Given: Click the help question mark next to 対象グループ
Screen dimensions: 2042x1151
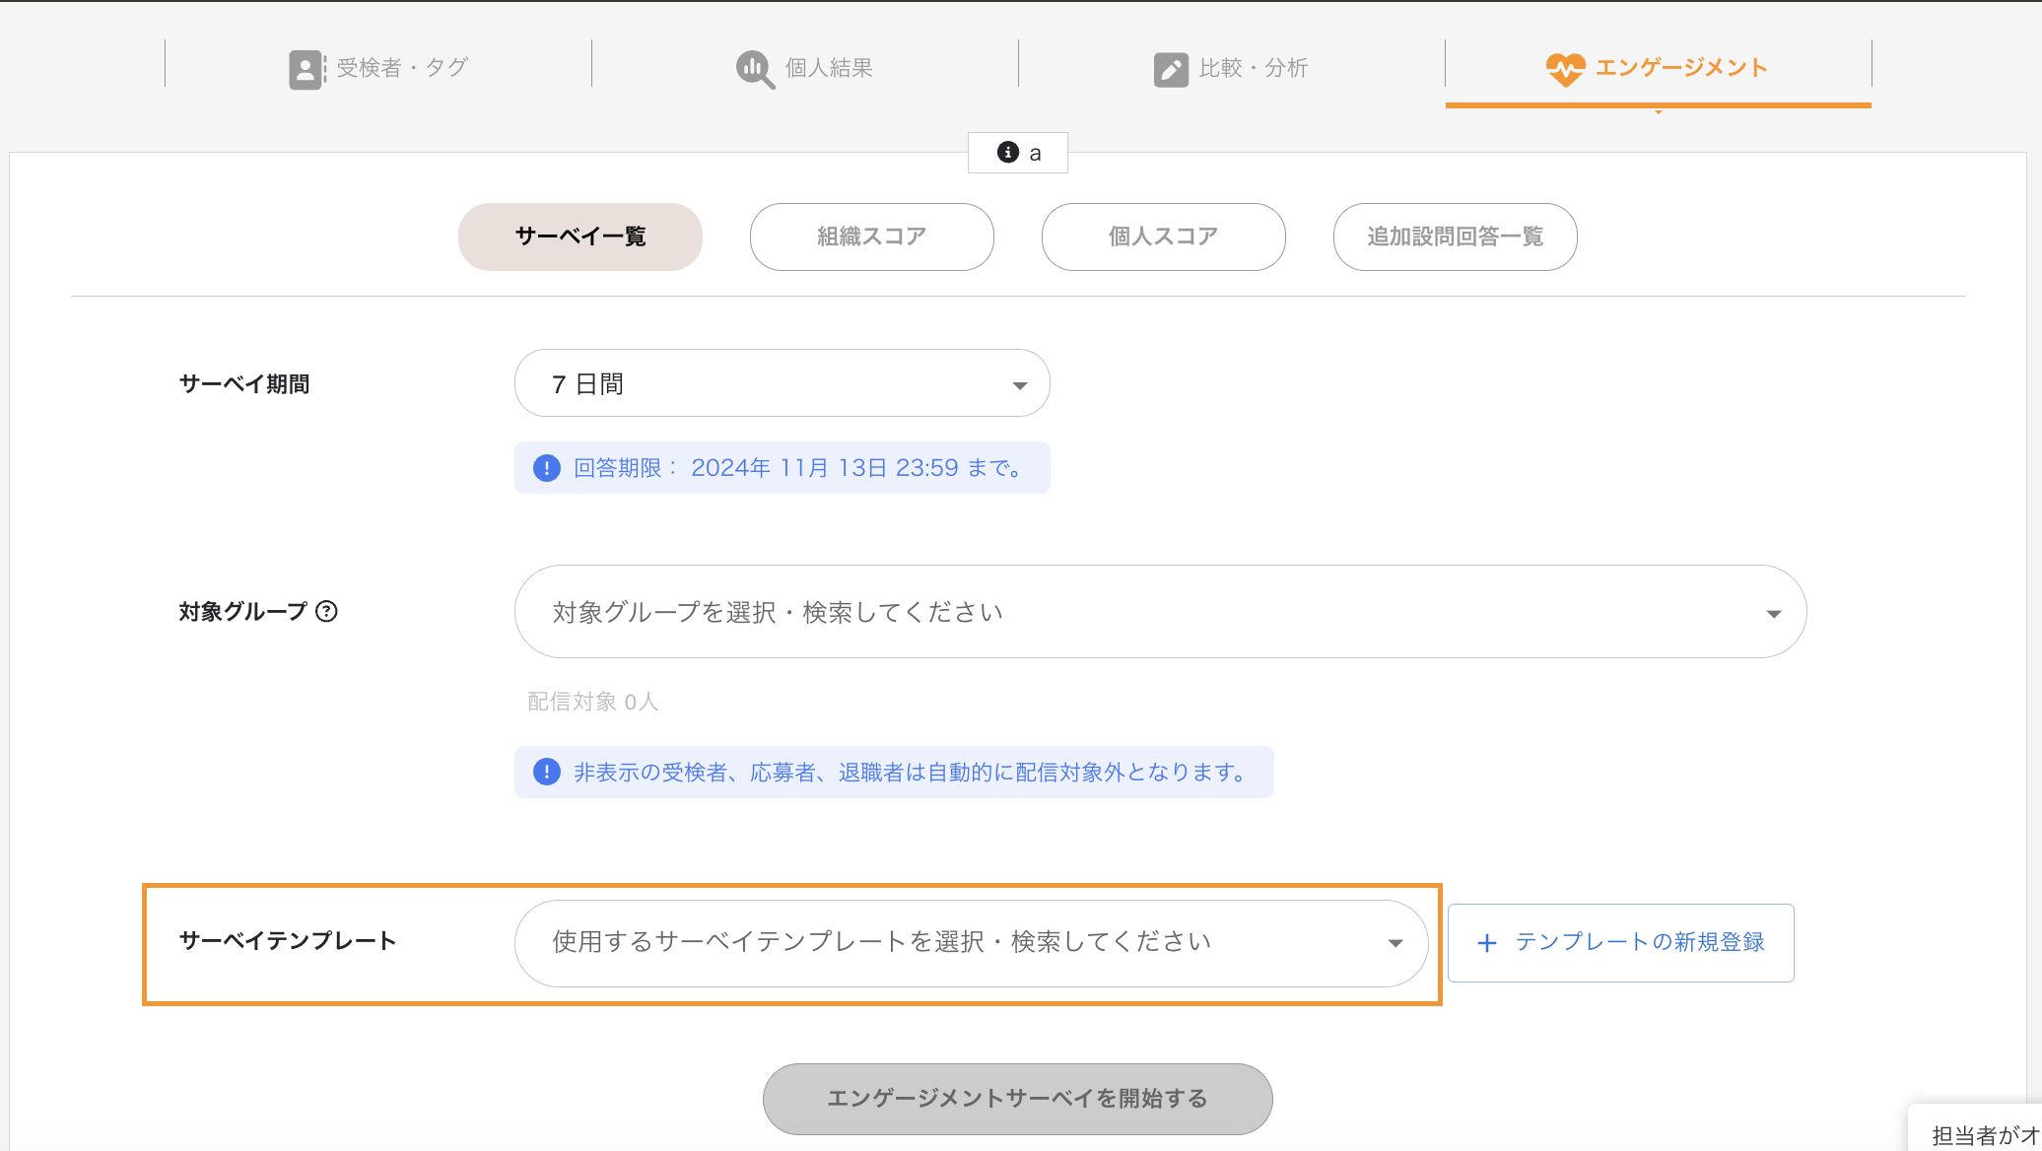Looking at the screenshot, I should 326,611.
